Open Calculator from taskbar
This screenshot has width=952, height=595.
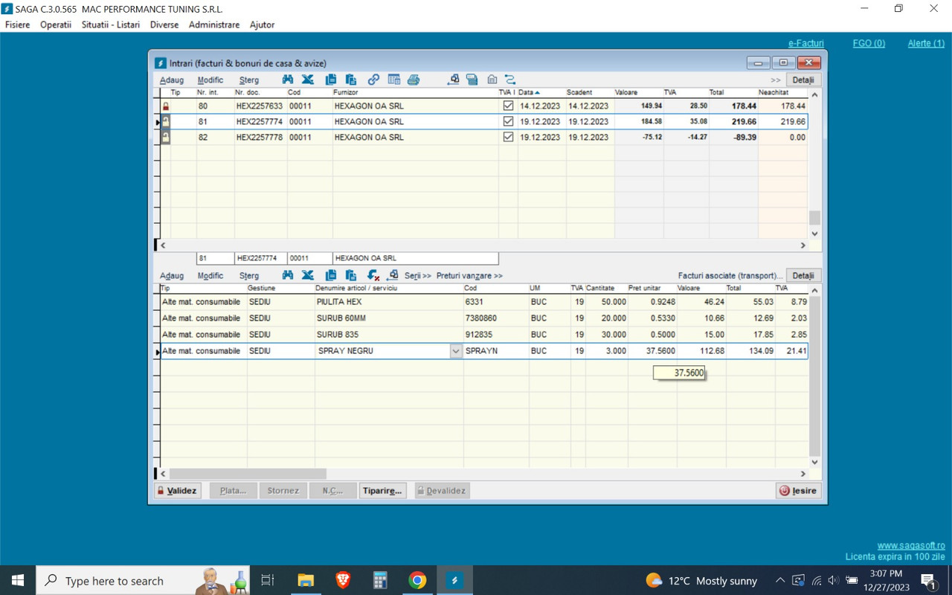click(380, 580)
